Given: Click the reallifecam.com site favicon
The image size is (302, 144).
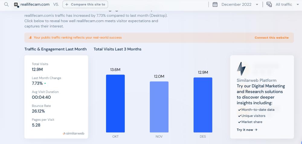Looking at the screenshot, I should pyautogui.click(x=16, y=5).
